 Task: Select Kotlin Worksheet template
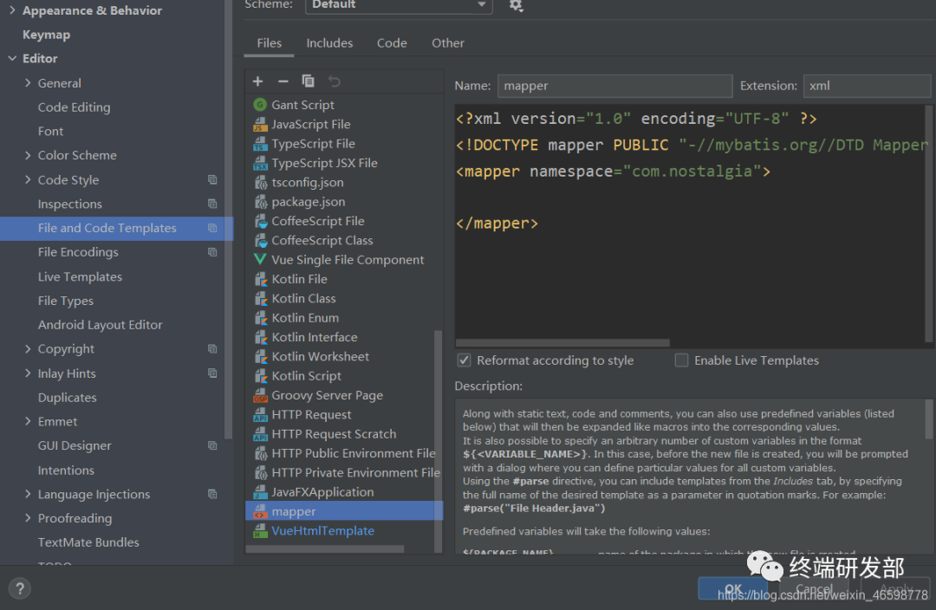[320, 356]
